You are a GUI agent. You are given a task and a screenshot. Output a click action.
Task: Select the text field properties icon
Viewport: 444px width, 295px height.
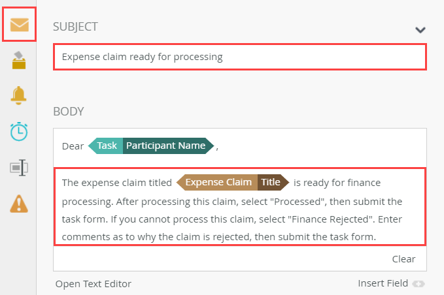[19, 168]
